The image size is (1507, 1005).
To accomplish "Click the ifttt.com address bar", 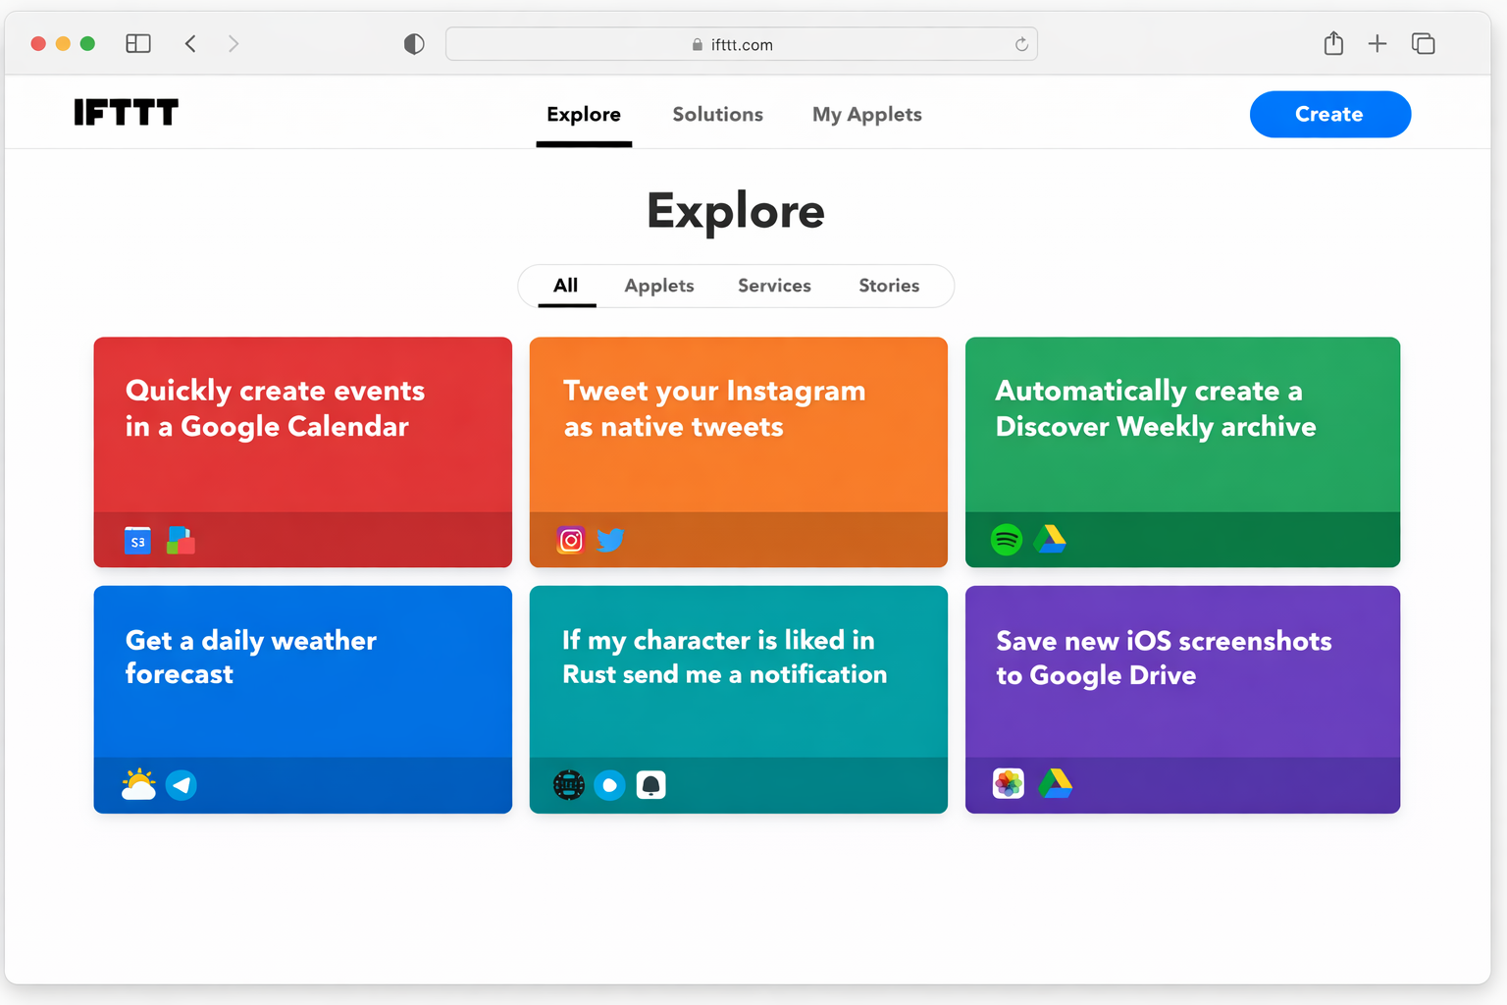I will pyautogui.click(x=742, y=44).
